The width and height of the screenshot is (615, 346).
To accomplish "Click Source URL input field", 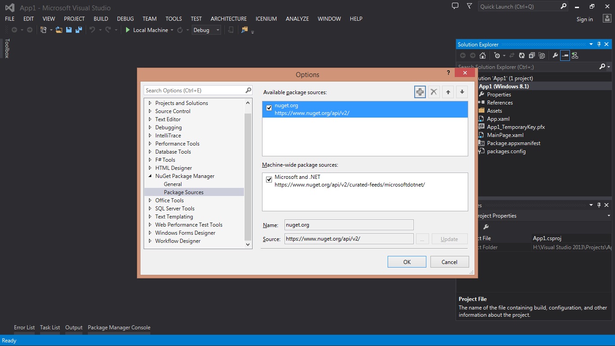I will [x=349, y=239].
